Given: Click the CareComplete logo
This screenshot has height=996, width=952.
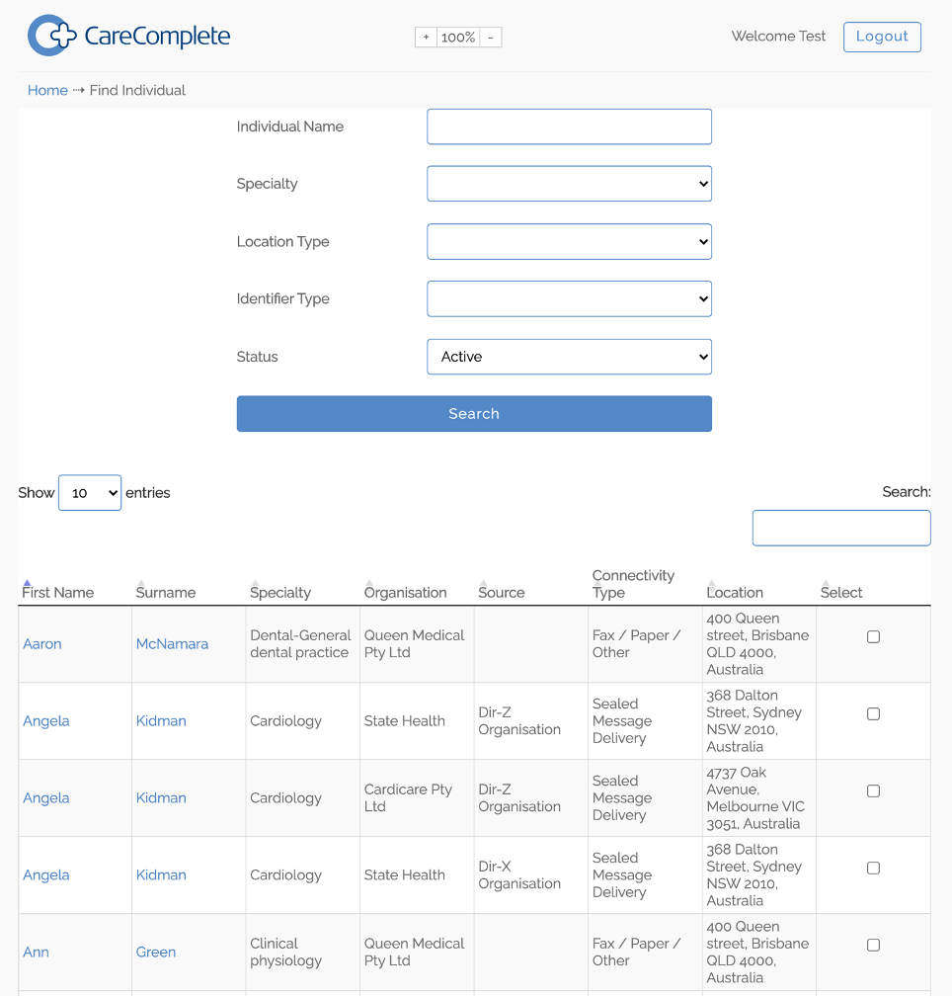Looking at the screenshot, I should point(128,36).
